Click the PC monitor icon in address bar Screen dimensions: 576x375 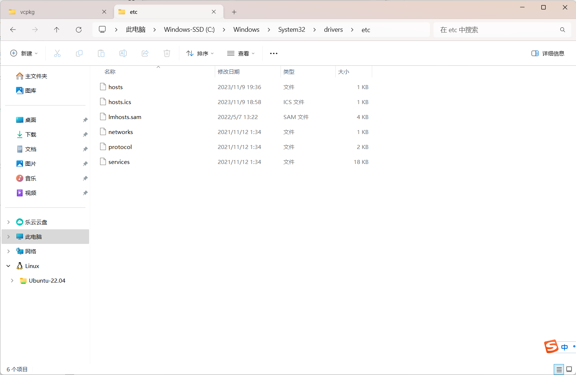point(102,29)
